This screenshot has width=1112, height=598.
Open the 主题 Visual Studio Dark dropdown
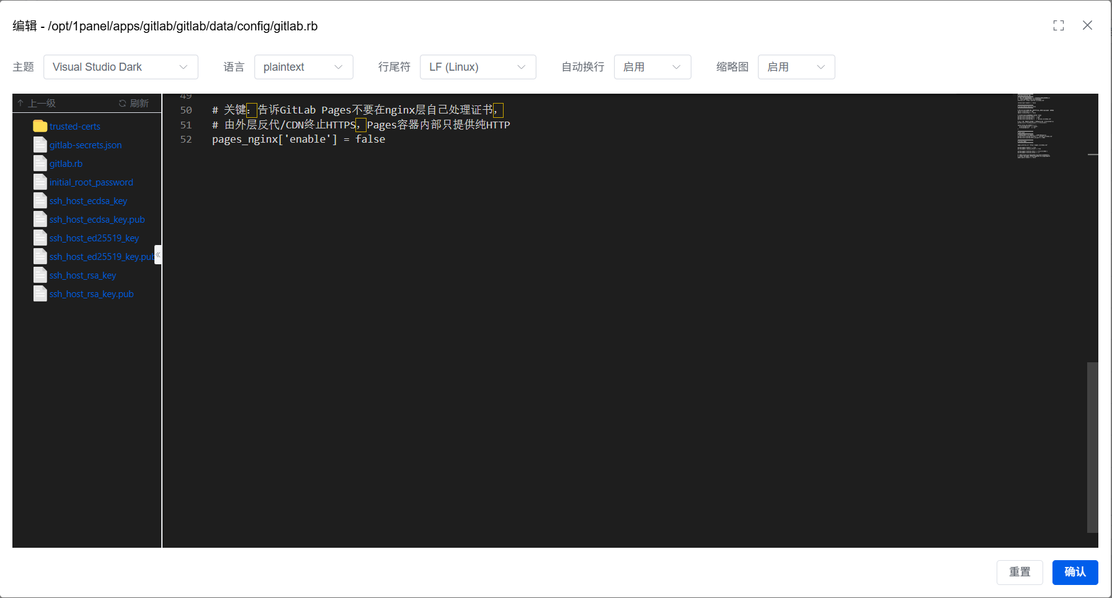pyautogui.click(x=121, y=67)
